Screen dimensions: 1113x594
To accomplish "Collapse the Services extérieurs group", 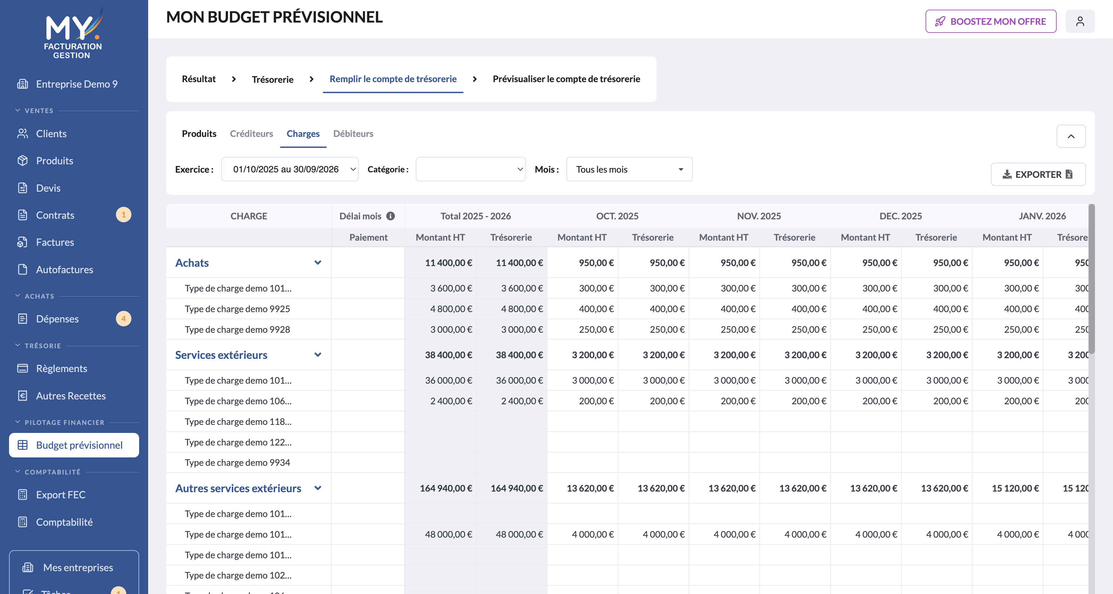I will 318,354.
